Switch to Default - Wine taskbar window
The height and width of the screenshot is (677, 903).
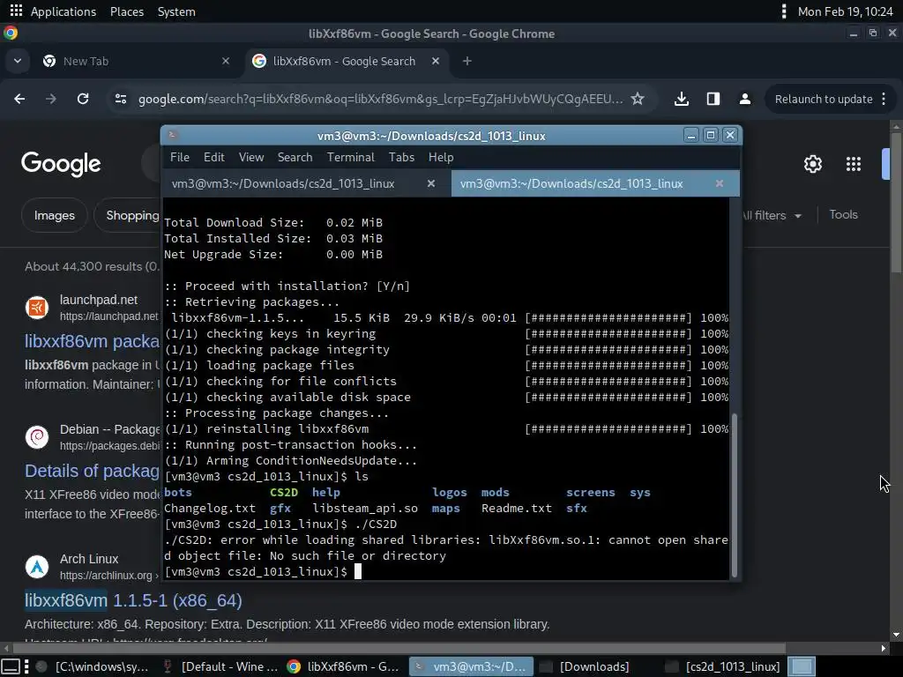pos(220,666)
